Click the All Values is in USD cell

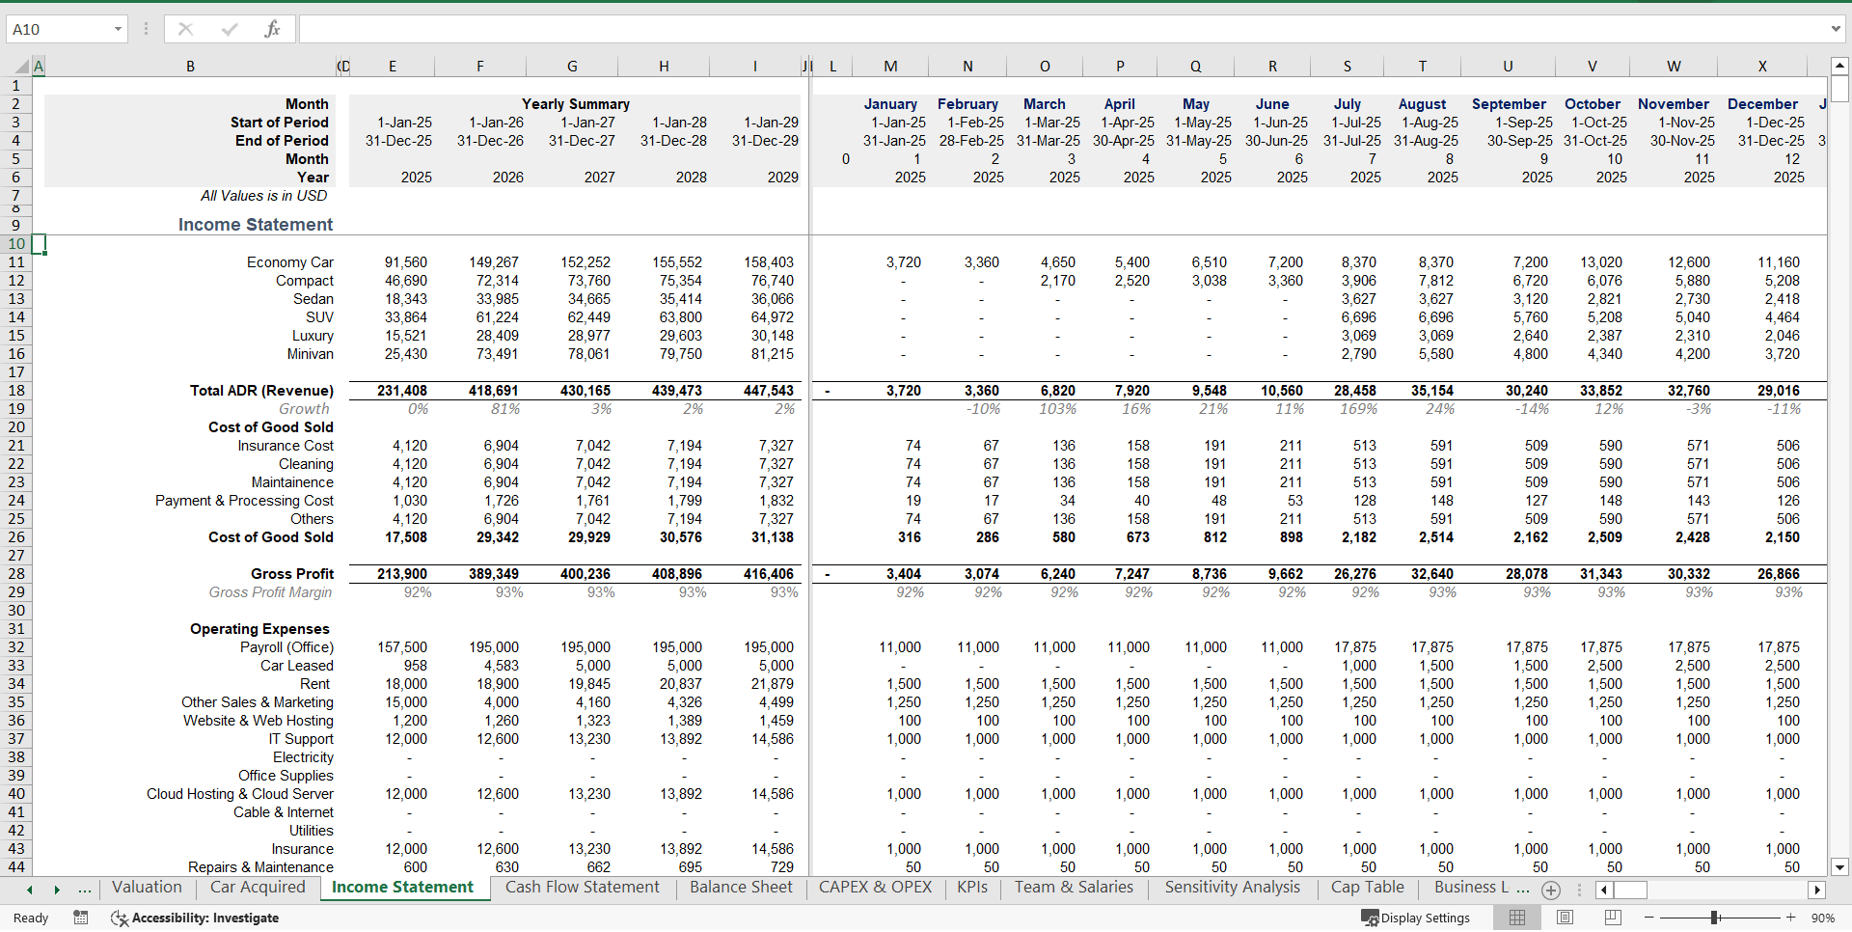(264, 196)
